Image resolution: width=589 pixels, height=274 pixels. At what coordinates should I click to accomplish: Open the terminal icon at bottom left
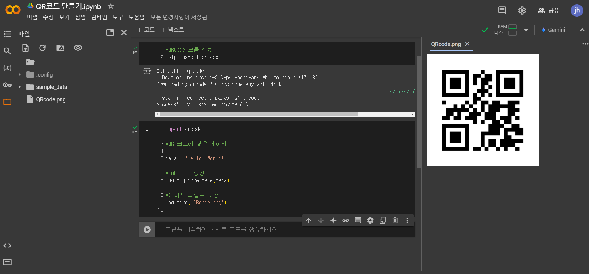click(7, 262)
